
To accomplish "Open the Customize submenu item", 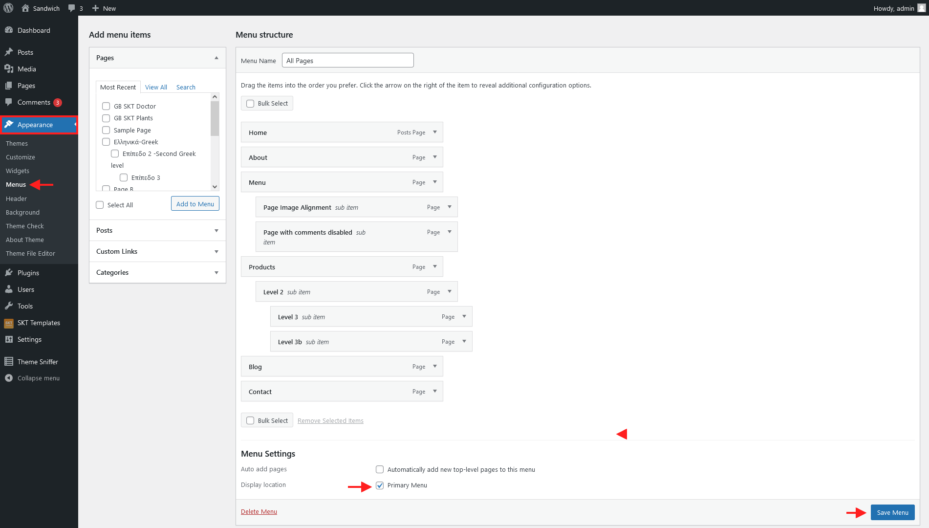I will pos(21,157).
